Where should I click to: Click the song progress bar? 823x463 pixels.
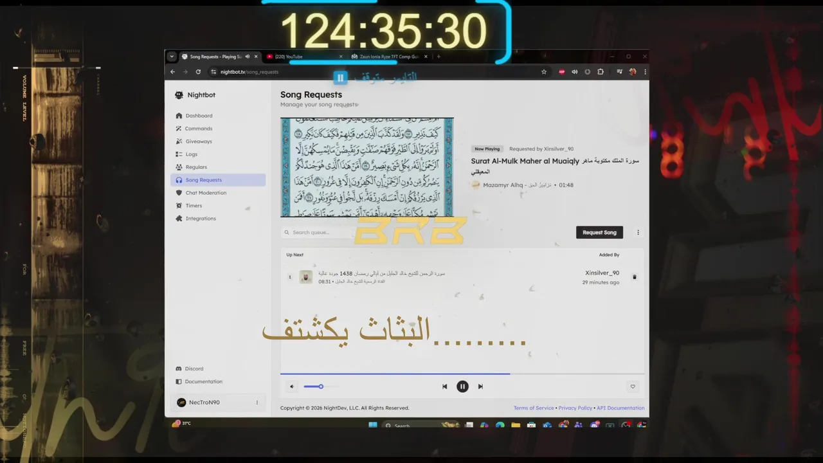click(462, 374)
